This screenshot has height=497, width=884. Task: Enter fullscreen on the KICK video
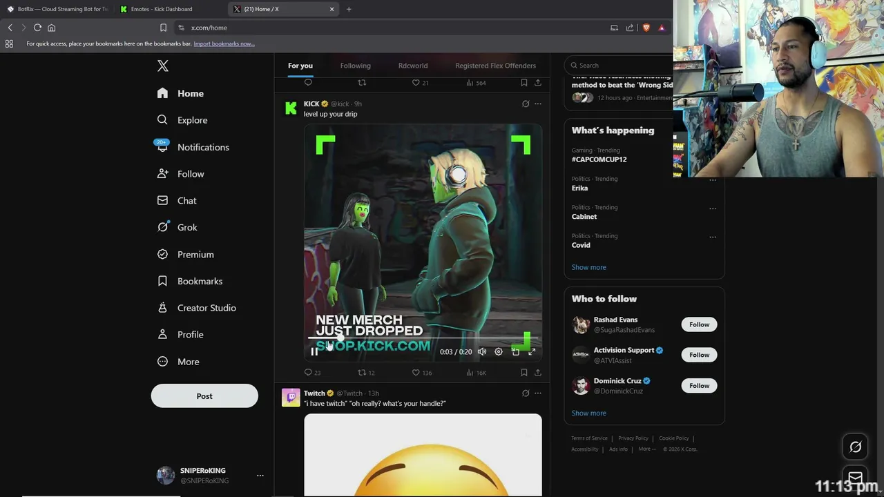(532, 351)
